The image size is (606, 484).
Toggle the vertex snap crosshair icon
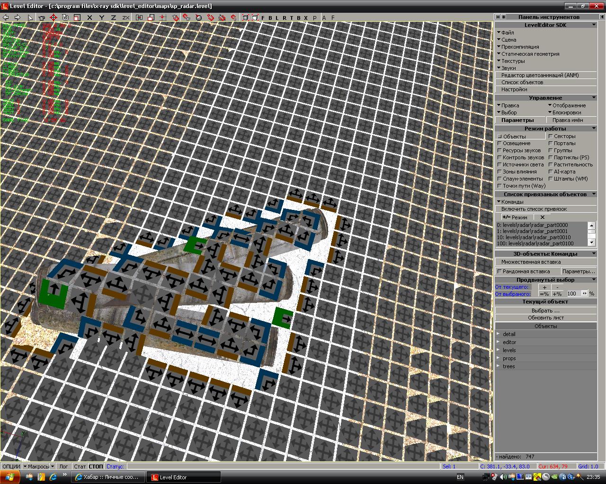click(x=163, y=17)
